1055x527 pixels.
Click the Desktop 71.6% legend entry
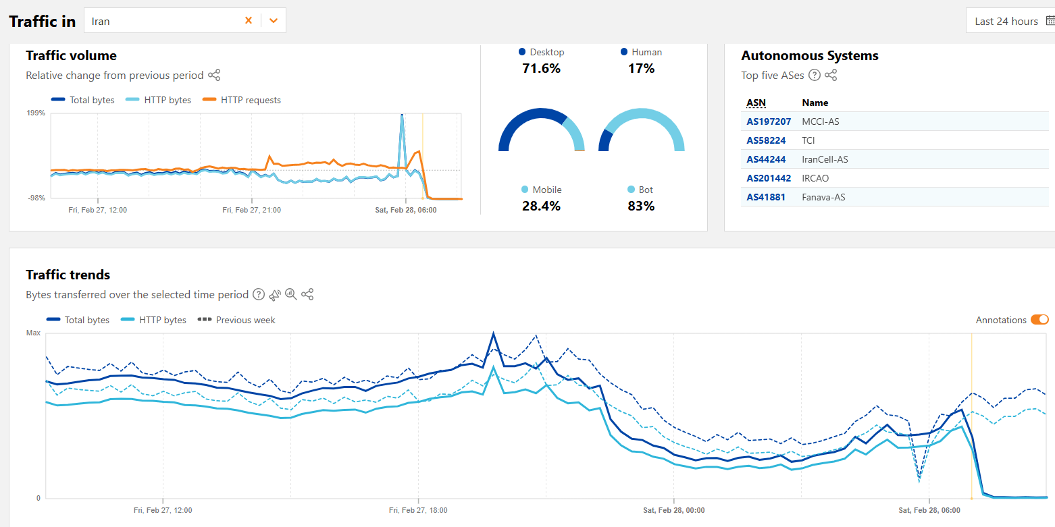(x=541, y=60)
